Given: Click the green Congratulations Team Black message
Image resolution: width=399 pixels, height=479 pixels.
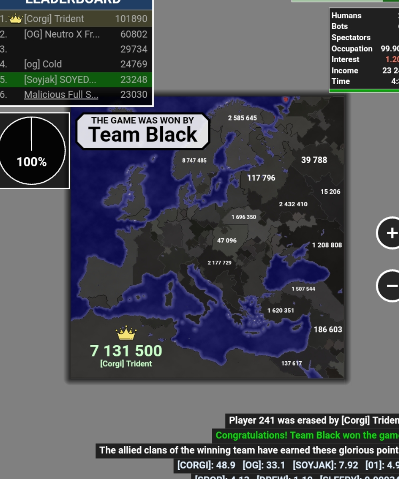Looking at the screenshot, I should [306, 435].
